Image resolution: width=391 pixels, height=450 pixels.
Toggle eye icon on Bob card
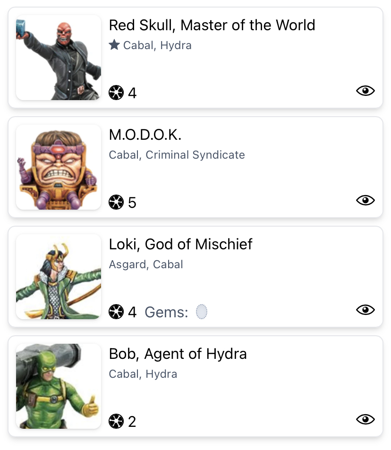click(x=365, y=419)
